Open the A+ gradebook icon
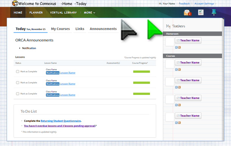 coord(201,12)
